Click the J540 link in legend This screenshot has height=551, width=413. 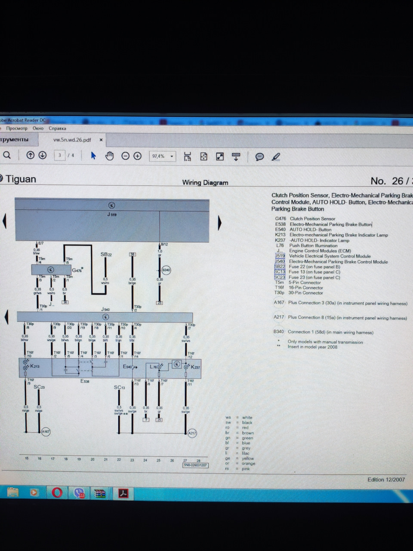pyautogui.click(x=280, y=261)
